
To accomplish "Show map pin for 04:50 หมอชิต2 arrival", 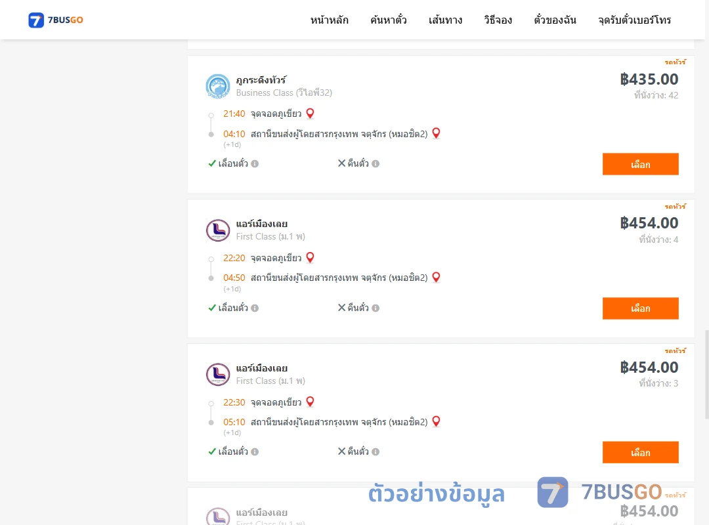I will [x=436, y=277].
